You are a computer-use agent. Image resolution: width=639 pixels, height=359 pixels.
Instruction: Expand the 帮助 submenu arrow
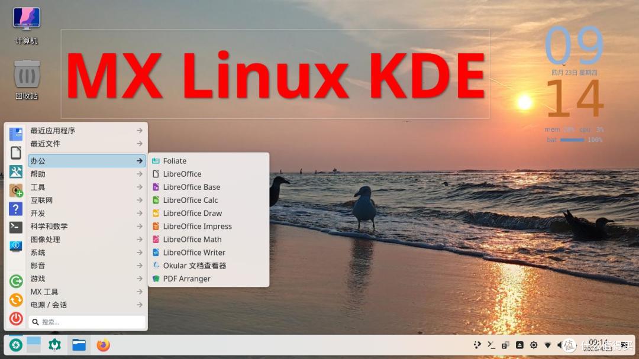[140, 174]
